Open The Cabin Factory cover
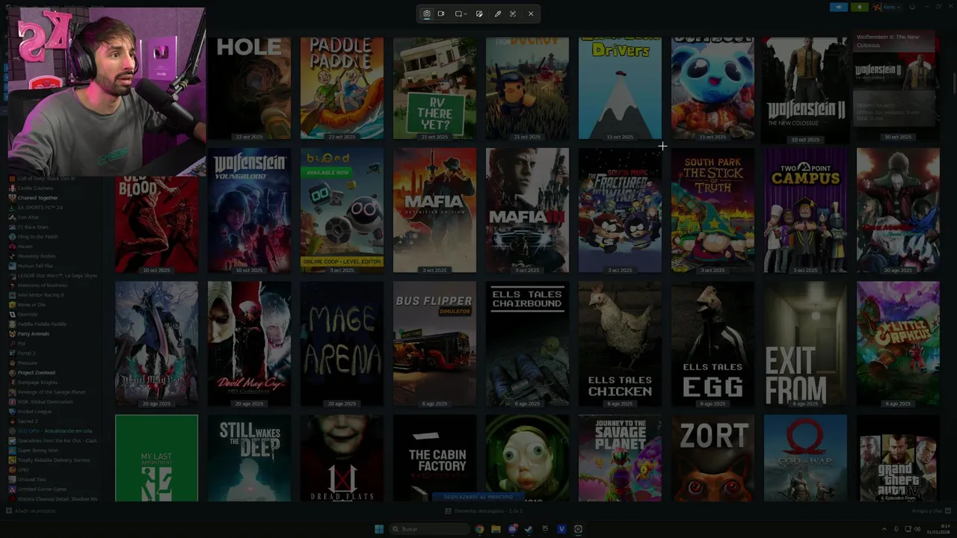The width and height of the screenshot is (957, 538). click(434, 458)
